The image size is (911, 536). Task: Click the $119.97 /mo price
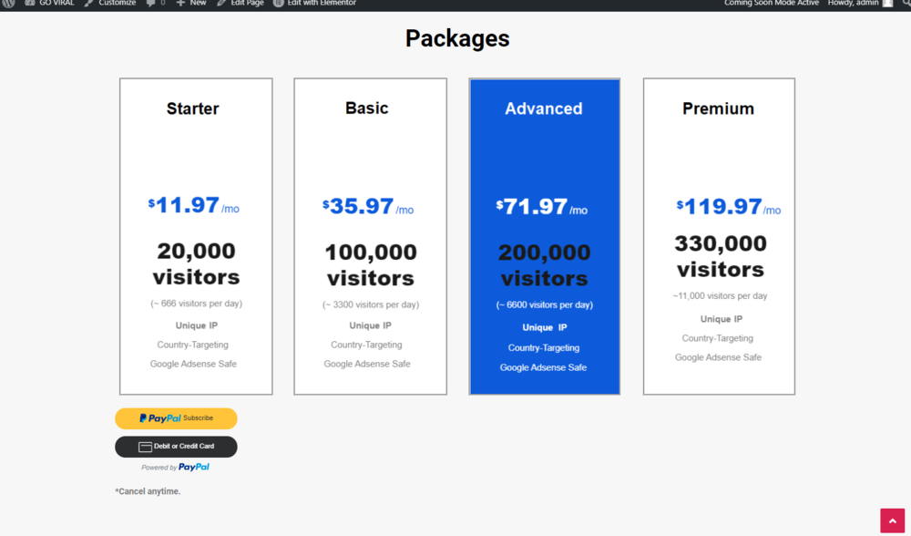coord(729,207)
